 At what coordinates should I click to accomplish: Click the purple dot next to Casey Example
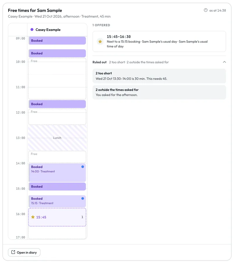point(32,29)
